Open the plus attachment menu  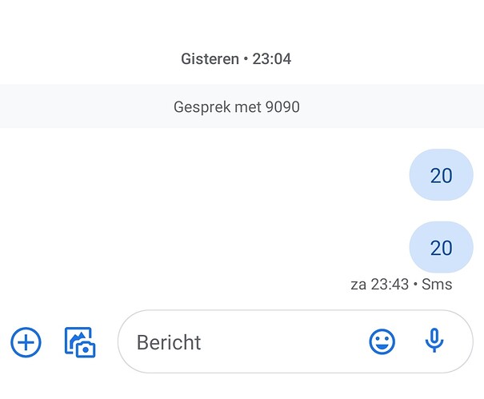(26, 343)
